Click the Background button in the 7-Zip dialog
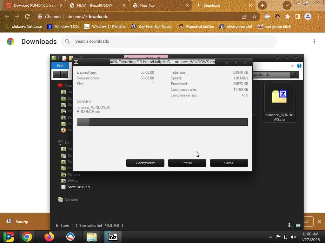The width and height of the screenshot is (325, 243). pyautogui.click(x=145, y=163)
